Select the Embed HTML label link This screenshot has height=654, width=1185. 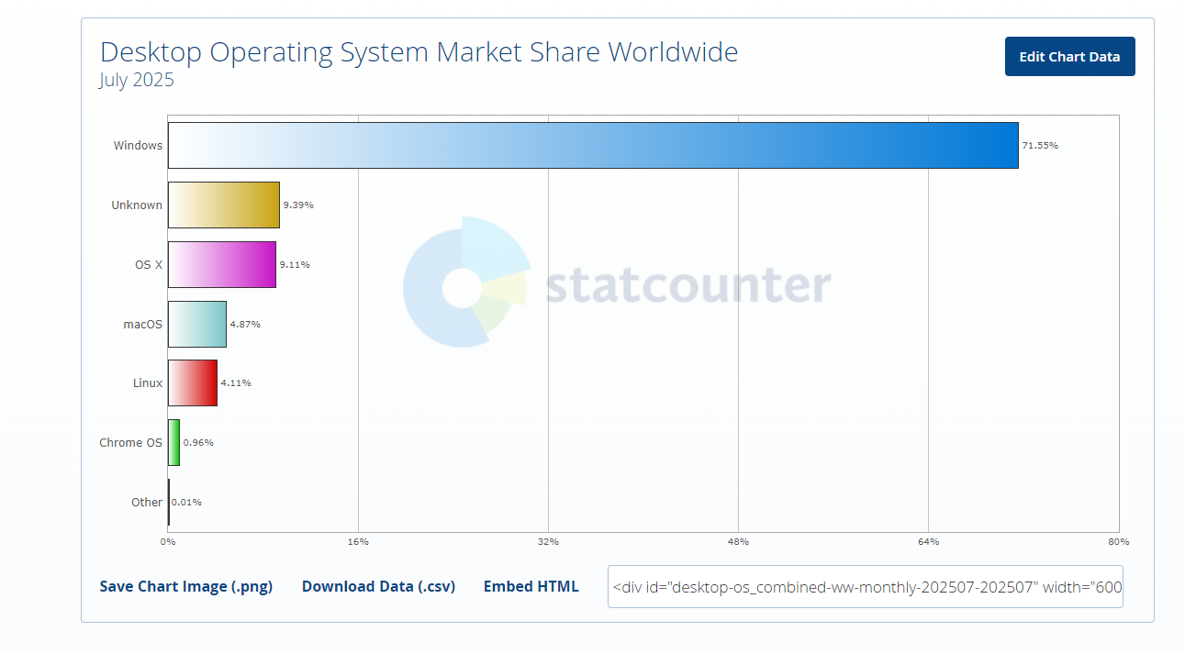531,587
